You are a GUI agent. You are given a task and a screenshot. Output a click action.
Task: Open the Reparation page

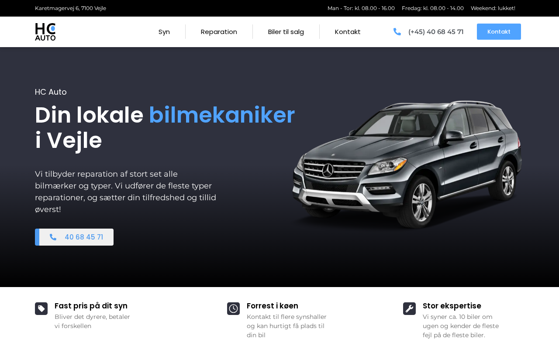point(219,32)
